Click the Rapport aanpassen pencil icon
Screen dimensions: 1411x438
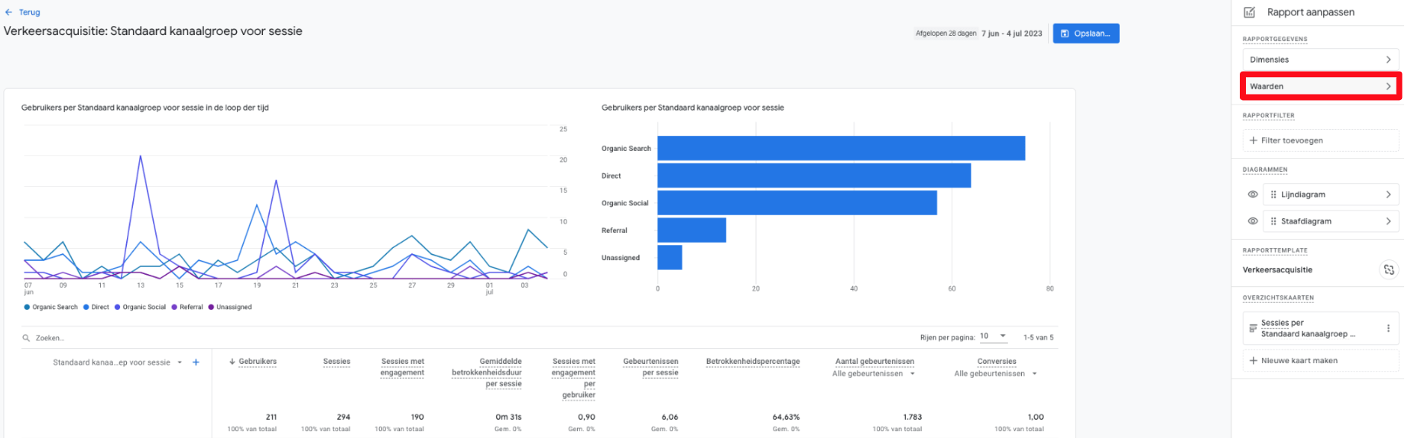[1250, 12]
